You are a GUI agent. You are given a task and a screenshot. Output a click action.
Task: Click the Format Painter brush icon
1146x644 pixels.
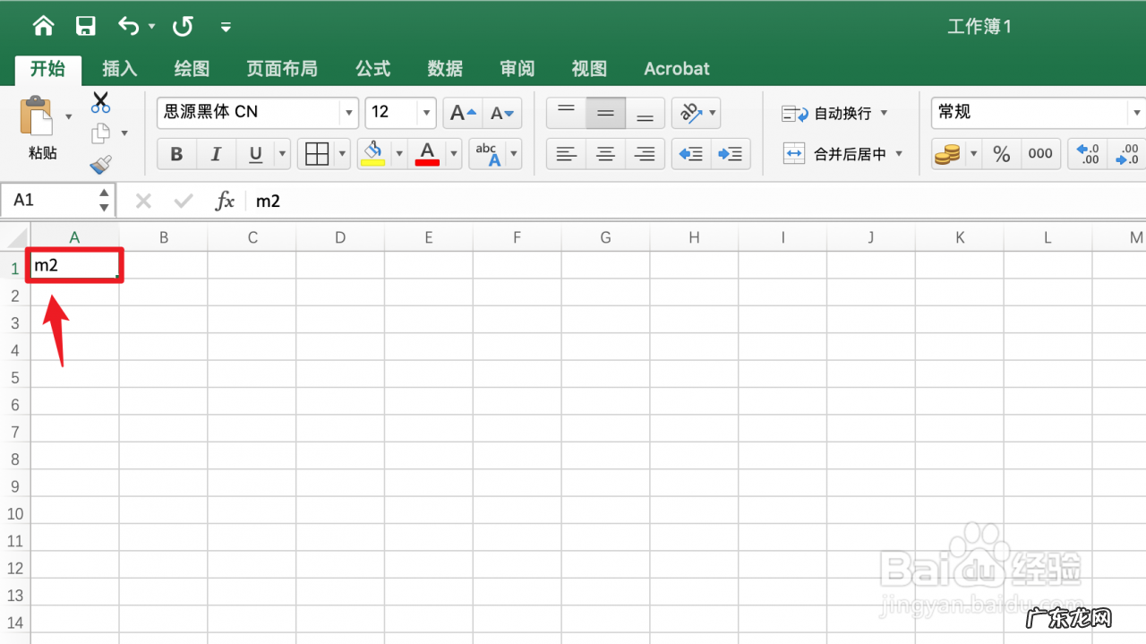point(100,164)
